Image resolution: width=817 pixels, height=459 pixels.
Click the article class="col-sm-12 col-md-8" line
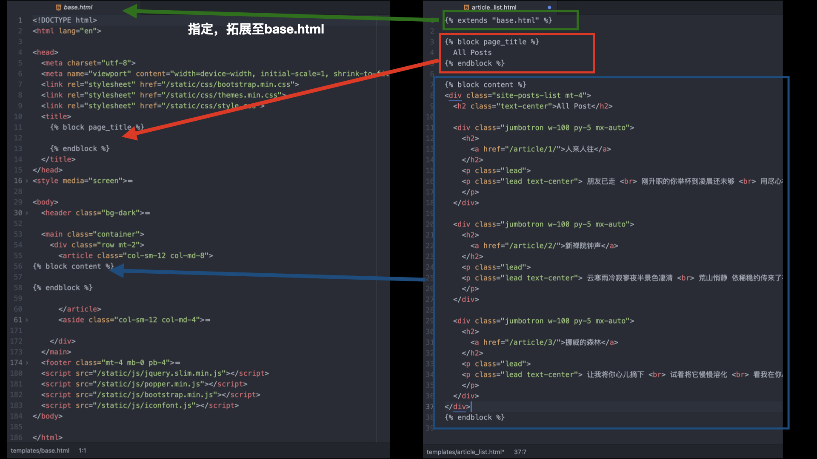[135, 255]
